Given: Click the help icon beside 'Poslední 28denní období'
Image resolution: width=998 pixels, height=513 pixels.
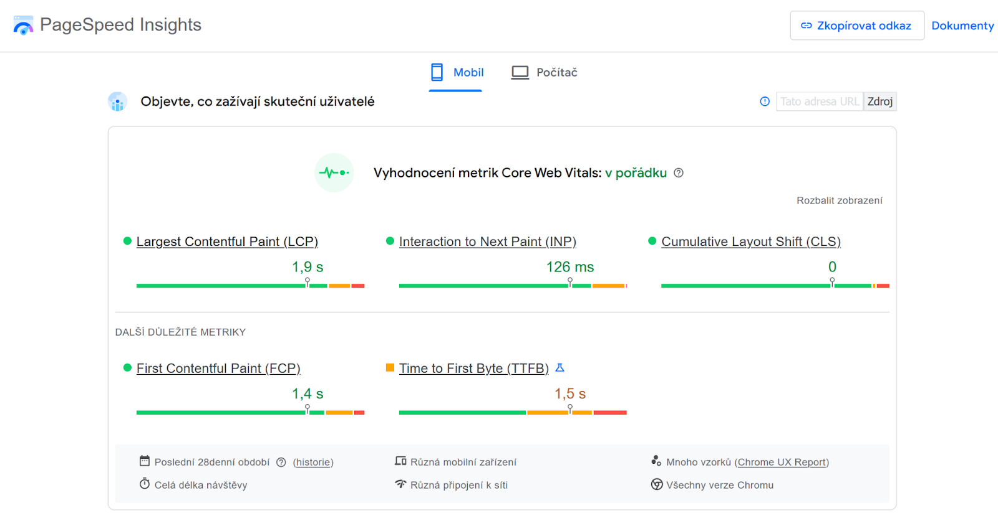Looking at the screenshot, I should coord(281,463).
